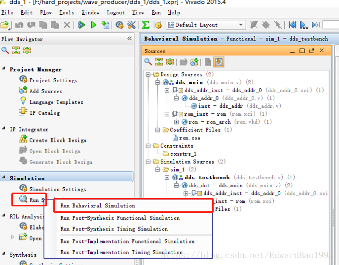Collapse the IP Integrator section

coord(3,128)
